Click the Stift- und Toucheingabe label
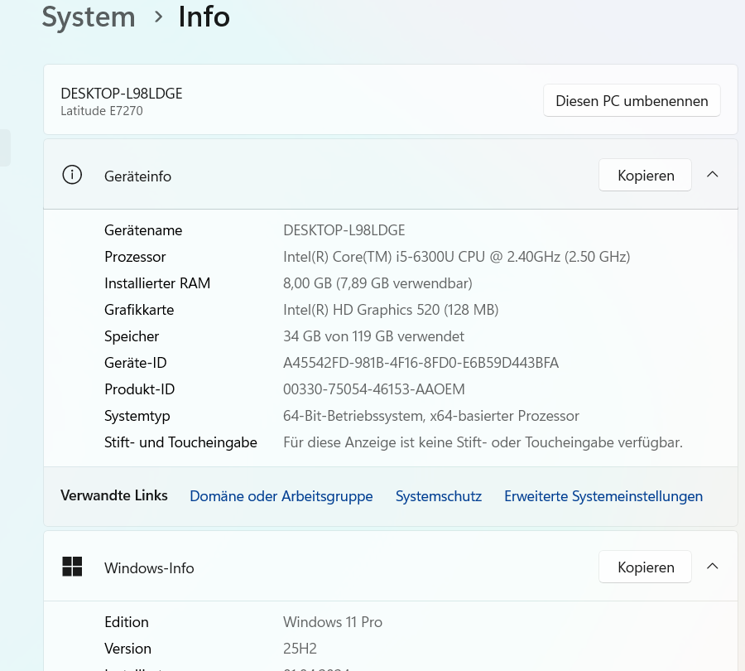The image size is (745, 671). [180, 442]
